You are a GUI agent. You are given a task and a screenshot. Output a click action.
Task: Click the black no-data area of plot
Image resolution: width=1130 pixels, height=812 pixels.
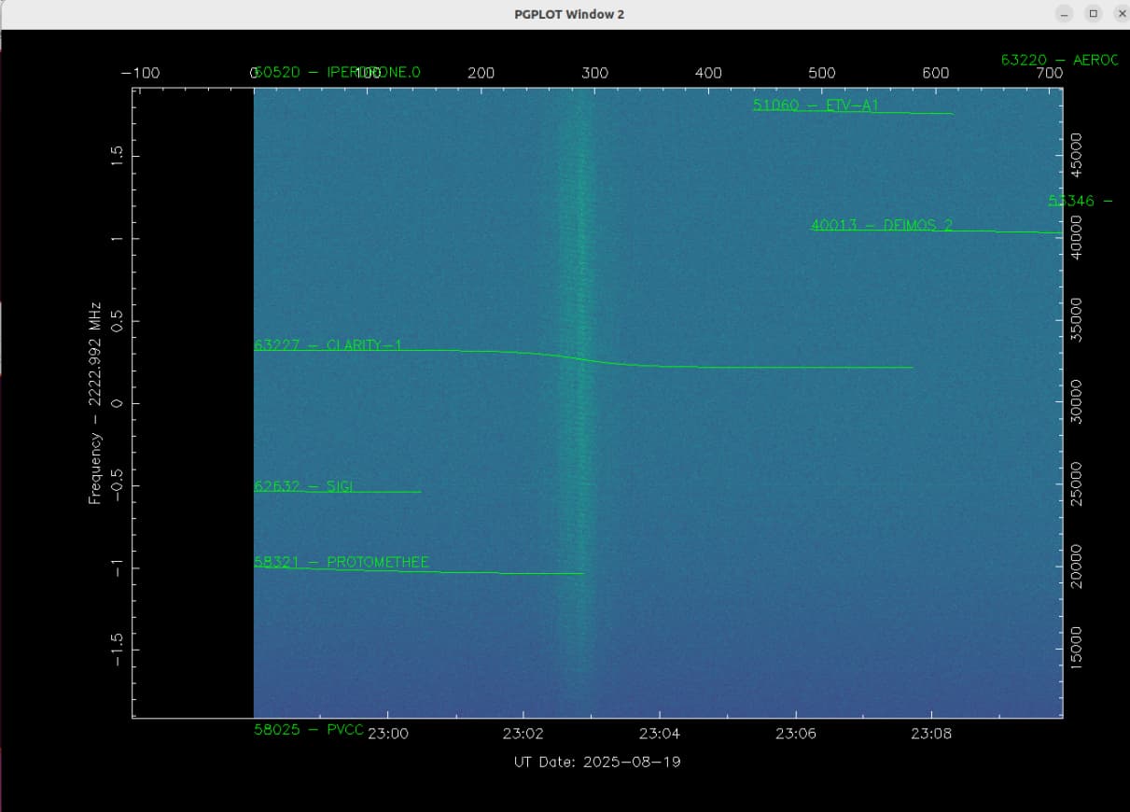click(x=193, y=401)
